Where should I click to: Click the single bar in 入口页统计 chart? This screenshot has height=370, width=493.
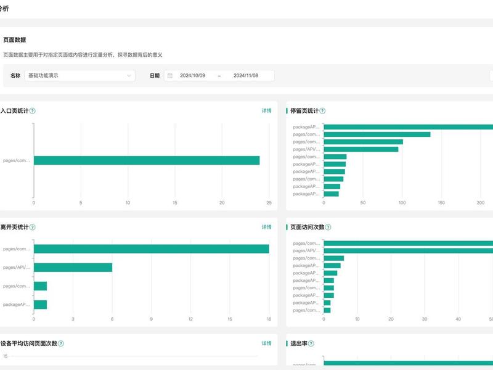(147, 160)
